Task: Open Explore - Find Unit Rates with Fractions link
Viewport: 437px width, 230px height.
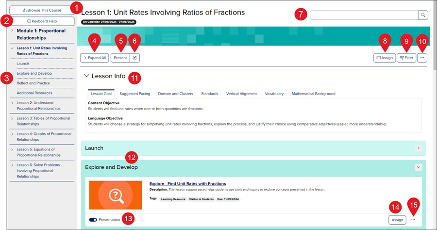Action: [x=187, y=184]
